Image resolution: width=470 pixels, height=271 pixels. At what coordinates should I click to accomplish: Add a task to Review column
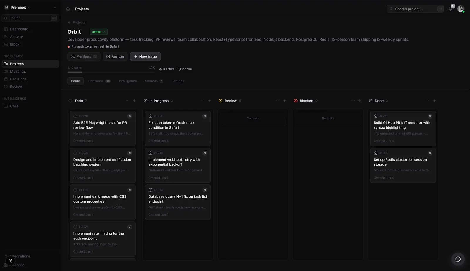284,101
